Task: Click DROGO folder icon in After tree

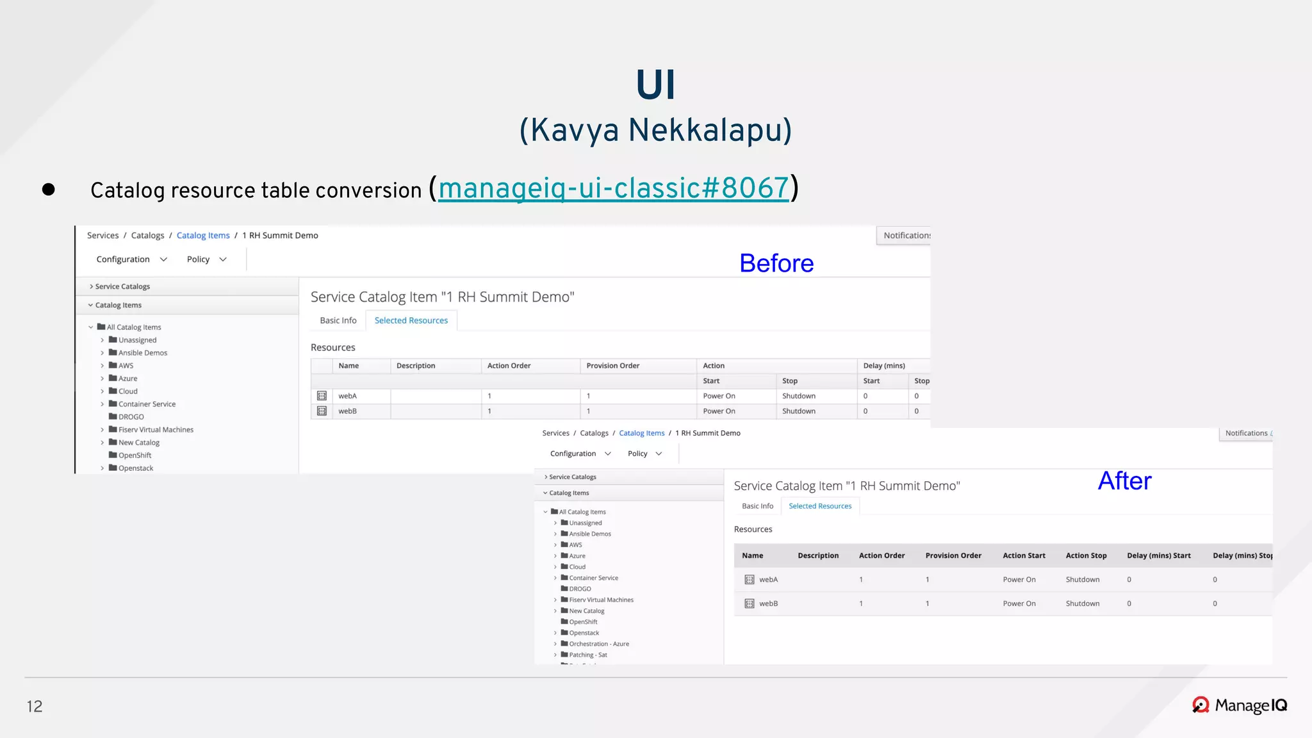Action: 564,588
